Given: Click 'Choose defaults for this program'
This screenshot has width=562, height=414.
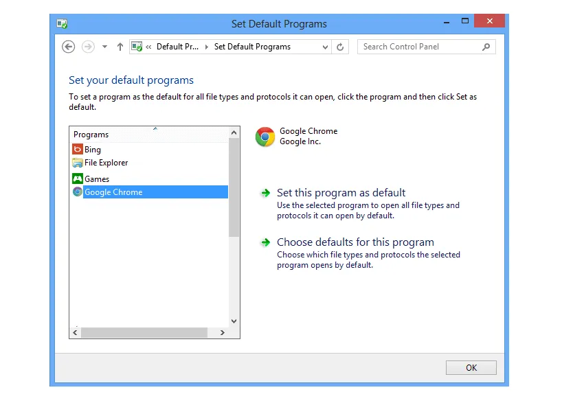Looking at the screenshot, I should pos(355,242).
